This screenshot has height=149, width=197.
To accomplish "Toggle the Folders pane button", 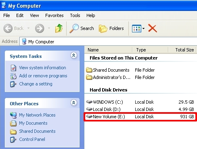I will [111, 28].
